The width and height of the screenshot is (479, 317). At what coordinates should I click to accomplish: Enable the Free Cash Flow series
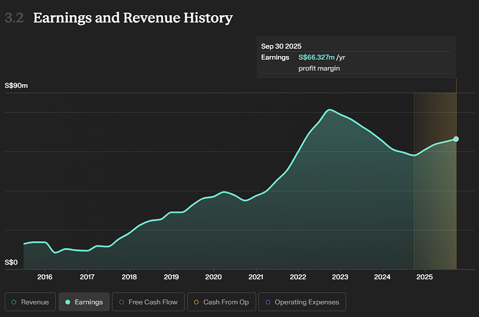click(148, 302)
